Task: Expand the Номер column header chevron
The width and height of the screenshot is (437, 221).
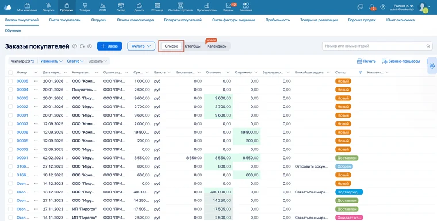Action: click(36, 73)
